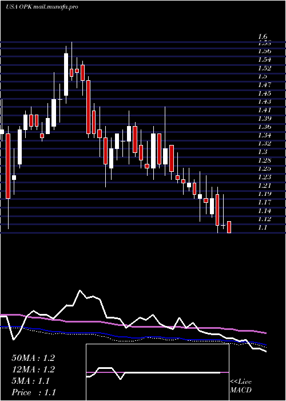Click the 5MA : 1.1 label

[x=31, y=381]
